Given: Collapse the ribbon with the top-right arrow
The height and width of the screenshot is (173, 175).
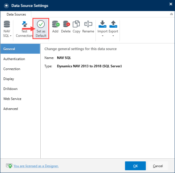Looking at the screenshot, I should pos(171,14).
